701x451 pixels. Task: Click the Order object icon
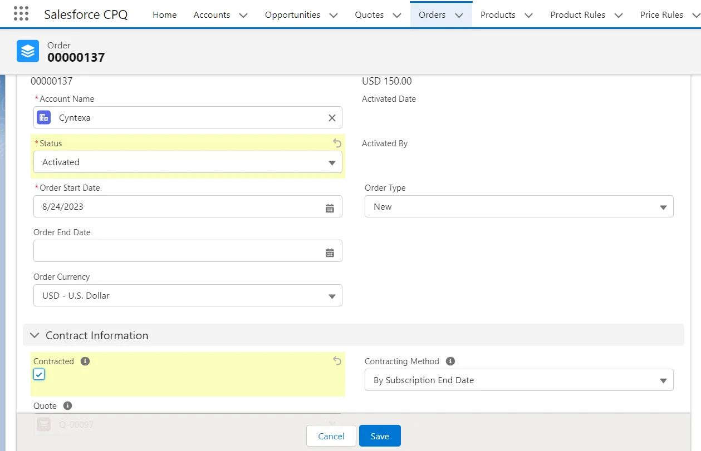(27, 51)
